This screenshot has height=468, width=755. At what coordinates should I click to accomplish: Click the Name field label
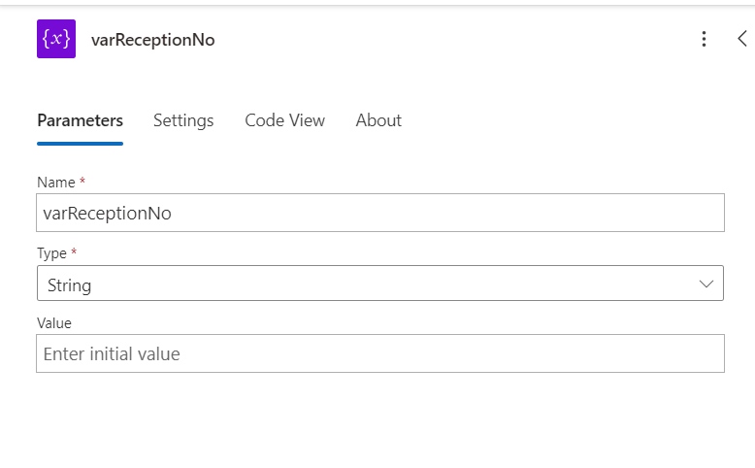(55, 183)
